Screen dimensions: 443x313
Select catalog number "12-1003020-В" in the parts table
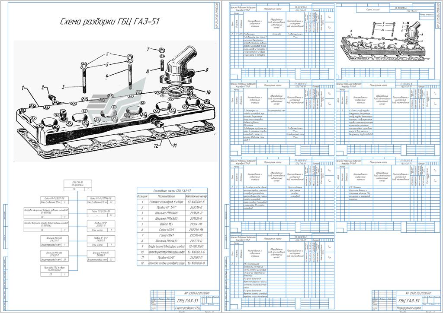click(196, 263)
